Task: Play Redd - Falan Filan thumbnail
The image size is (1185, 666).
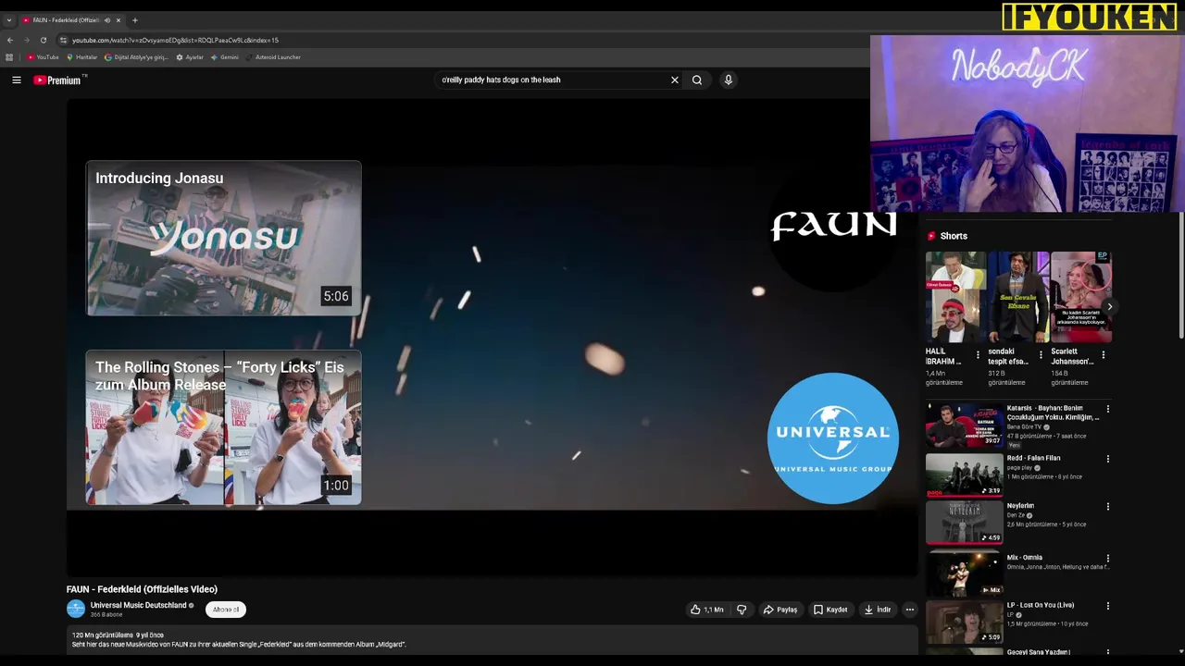Action: 964,475
